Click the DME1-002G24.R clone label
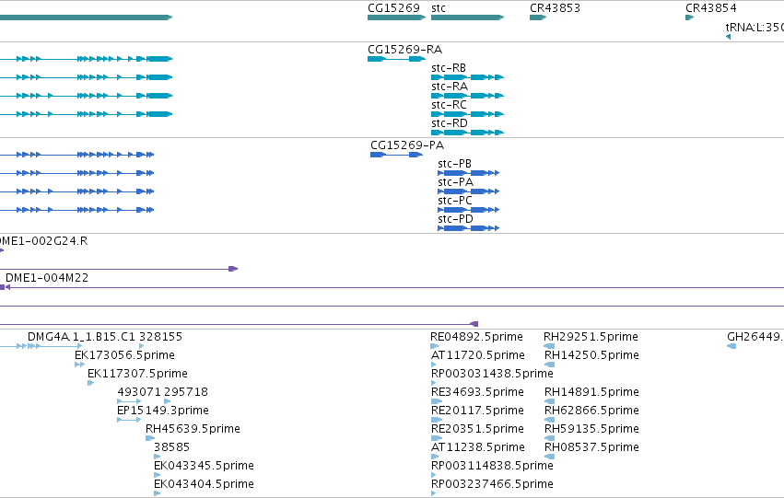This screenshot has width=784, height=498. [x=43, y=241]
